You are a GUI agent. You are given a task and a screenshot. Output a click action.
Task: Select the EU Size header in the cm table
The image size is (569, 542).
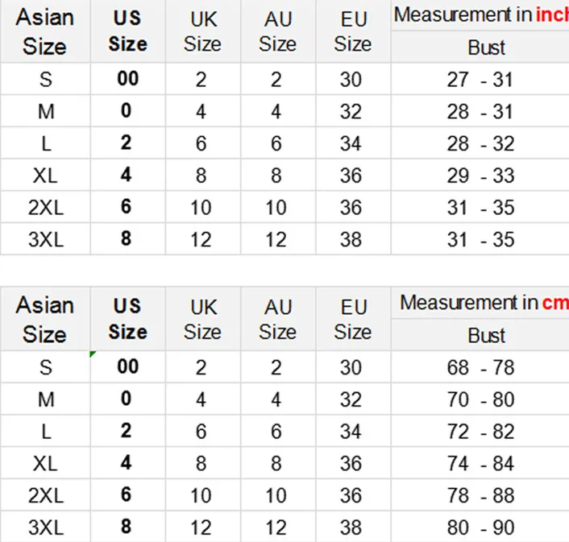[353, 319]
